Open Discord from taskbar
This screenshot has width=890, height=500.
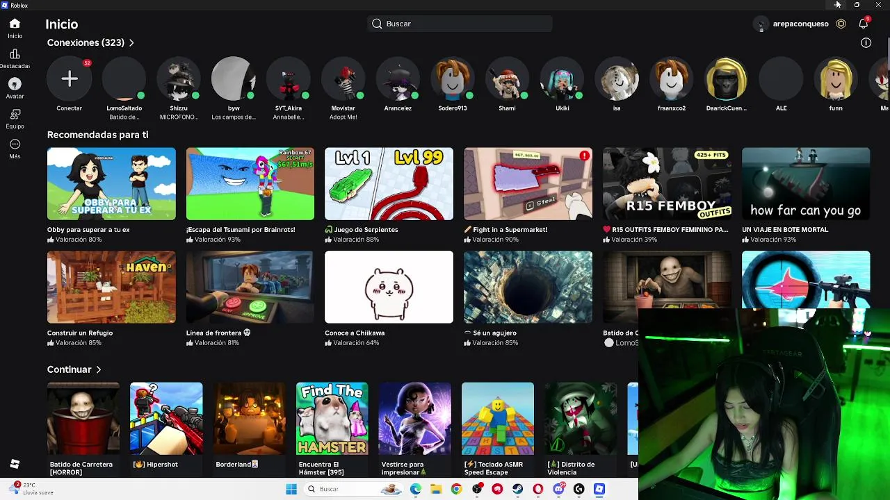click(558, 489)
